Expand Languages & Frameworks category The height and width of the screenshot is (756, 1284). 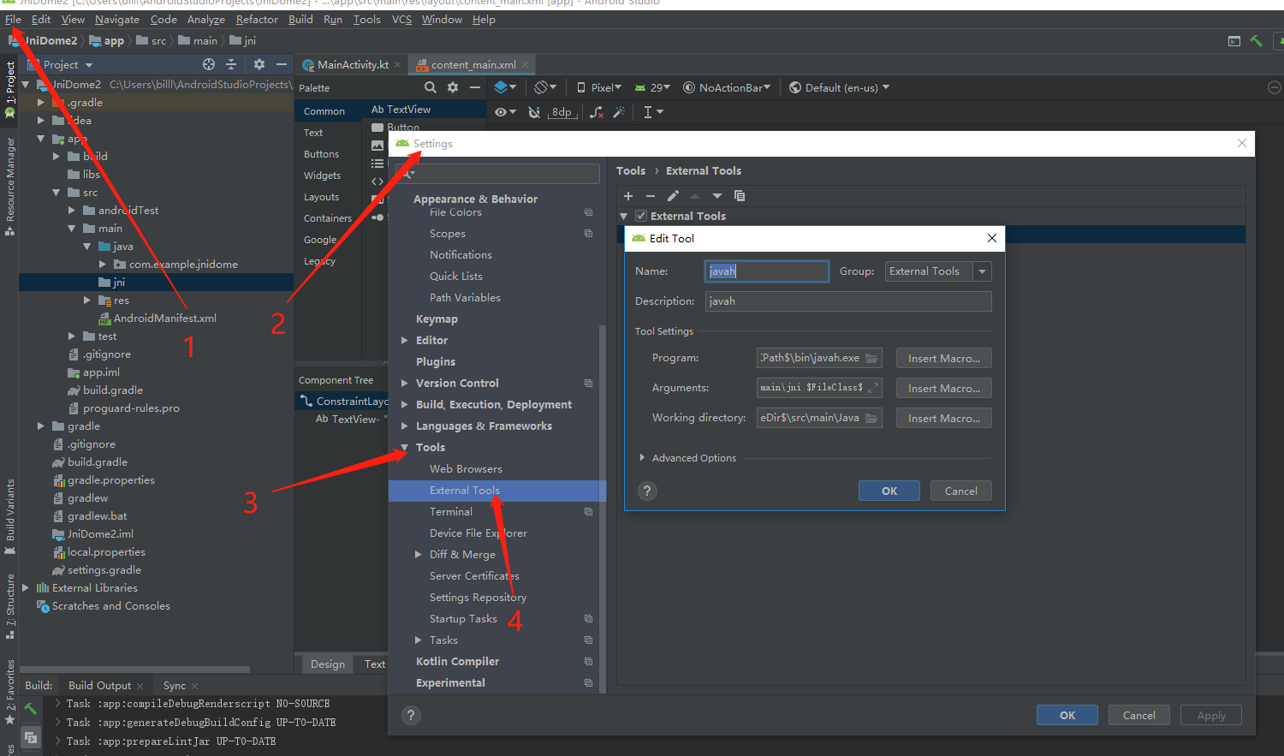point(405,426)
